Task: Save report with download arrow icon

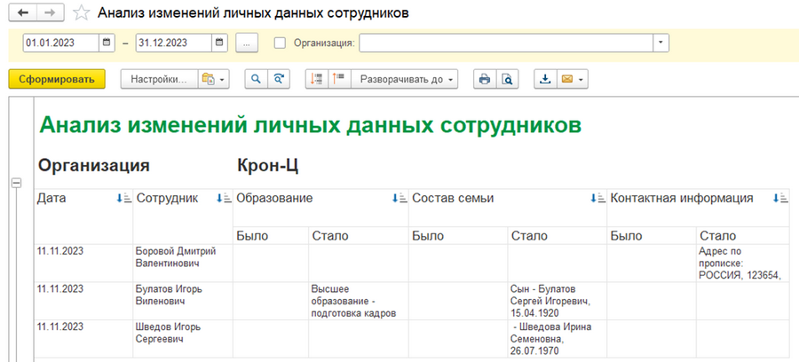Action: [545, 79]
